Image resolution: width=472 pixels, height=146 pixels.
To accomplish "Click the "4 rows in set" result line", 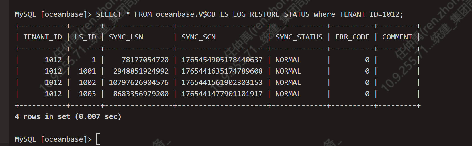I will (x=68, y=117).
